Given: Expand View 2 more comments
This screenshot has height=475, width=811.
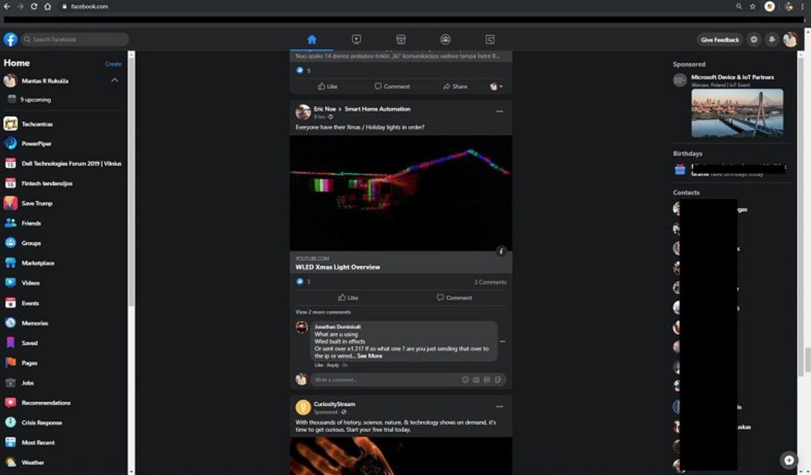Looking at the screenshot, I should pyautogui.click(x=323, y=312).
